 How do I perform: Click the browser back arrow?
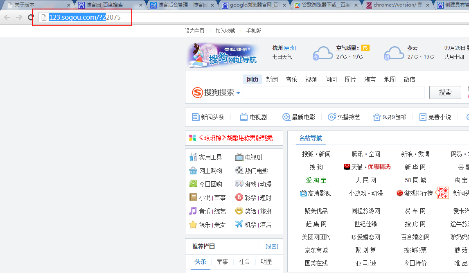pos(7,17)
